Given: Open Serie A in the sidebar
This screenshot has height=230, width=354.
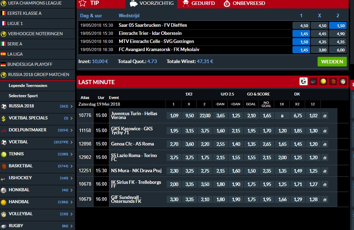Looking at the screenshot, I should [37, 44].
